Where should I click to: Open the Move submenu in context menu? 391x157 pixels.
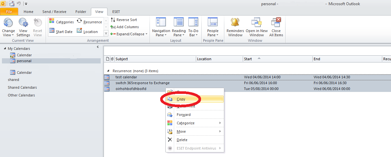point(195,131)
